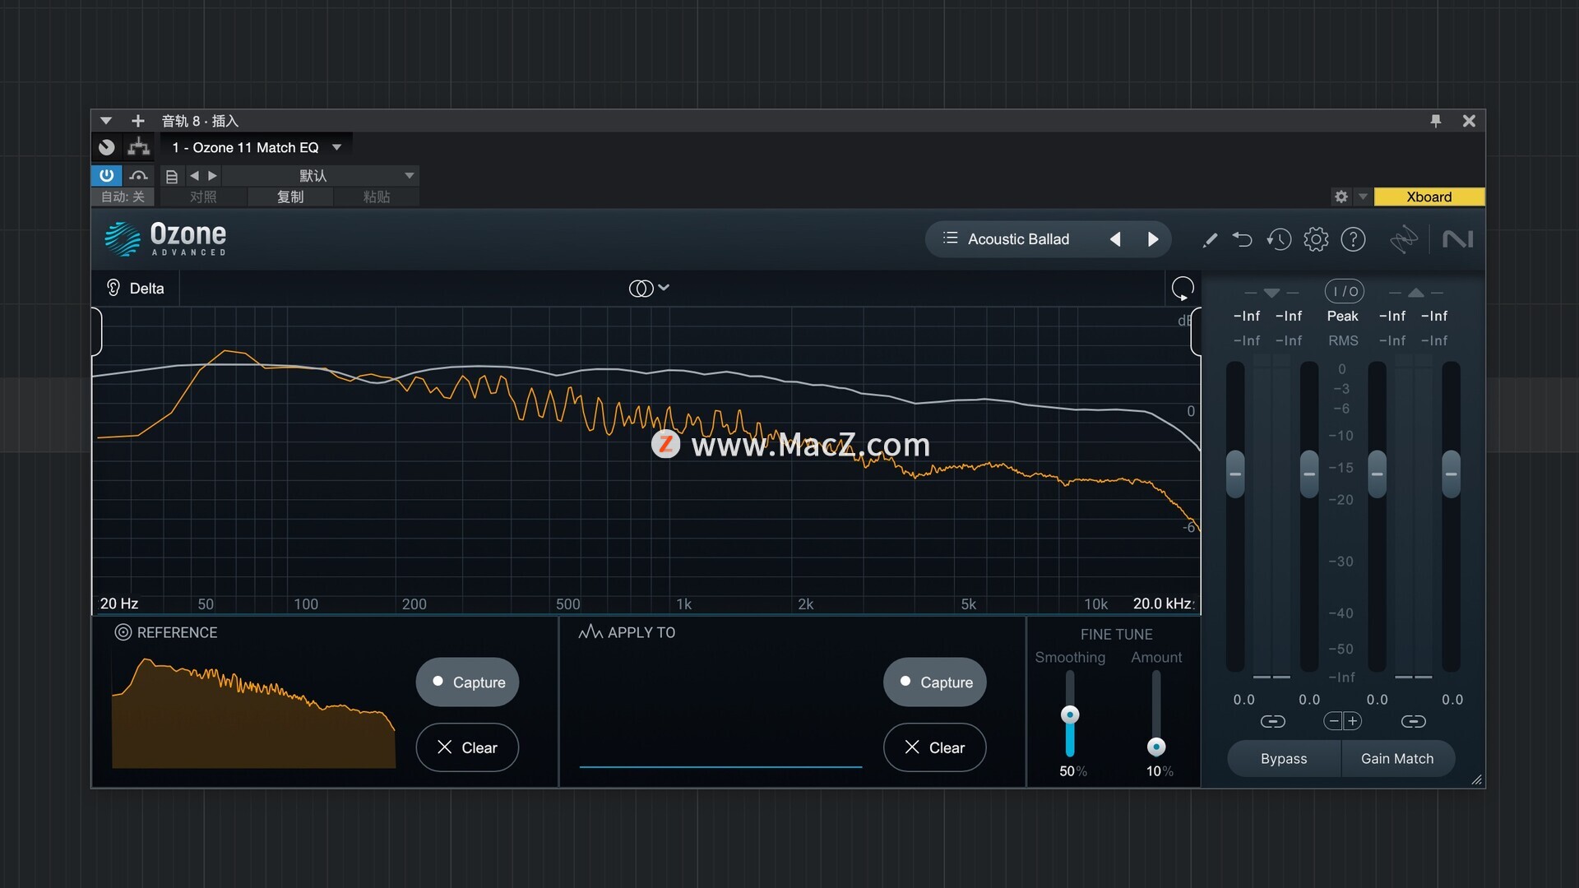Click the 复制 copy tab
Screen dimensions: 1579x888
coord(290,197)
